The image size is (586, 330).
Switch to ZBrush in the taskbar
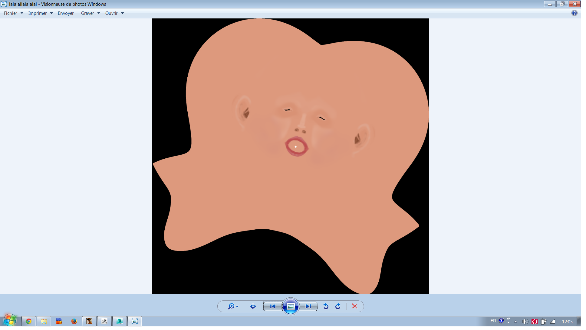click(104, 321)
